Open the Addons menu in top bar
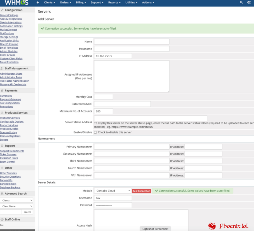Viewport: 254px width, 231px height. click(x=148, y=2)
